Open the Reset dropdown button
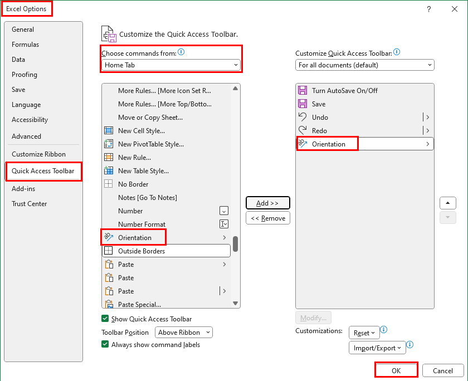The height and width of the screenshot is (381, 468). 364,333
